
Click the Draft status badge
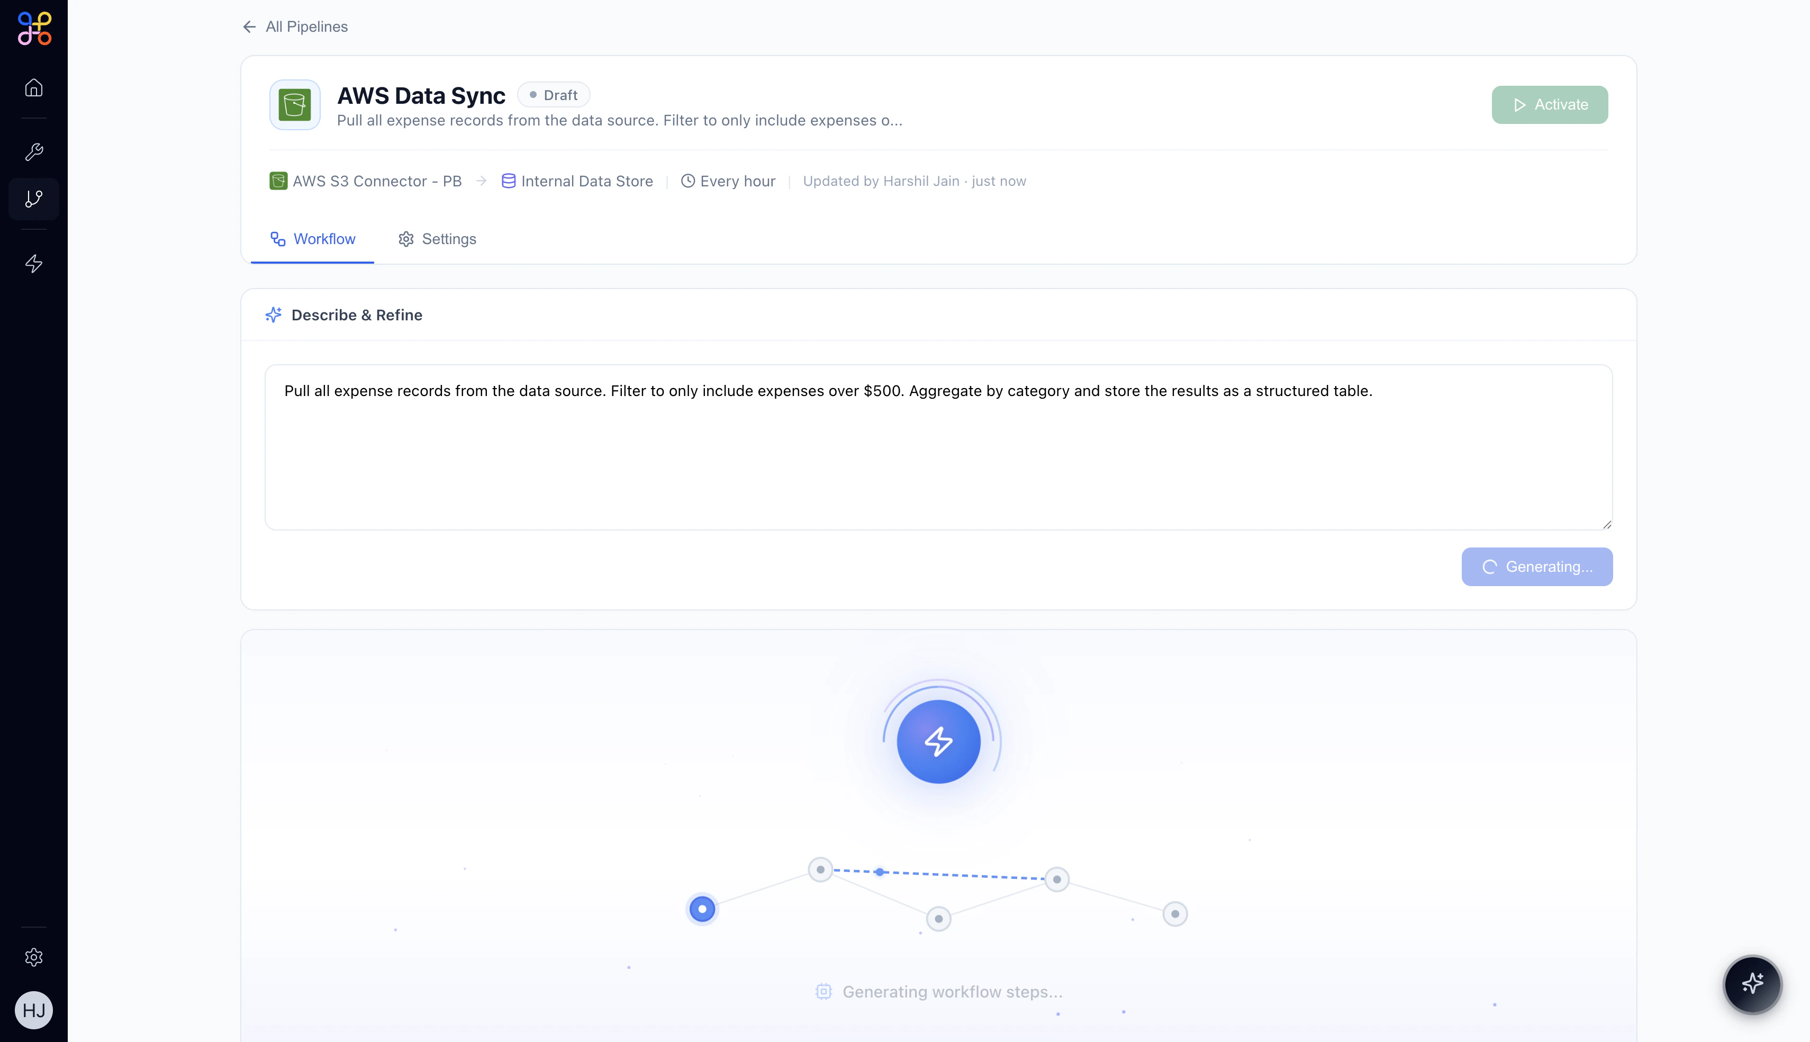(554, 94)
